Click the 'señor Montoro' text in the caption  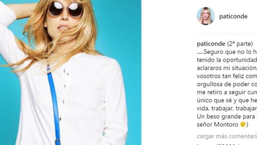coord(218,124)
